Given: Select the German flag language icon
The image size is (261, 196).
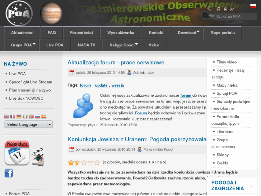Looking at the screenshot, I should [x=19, y=117].
